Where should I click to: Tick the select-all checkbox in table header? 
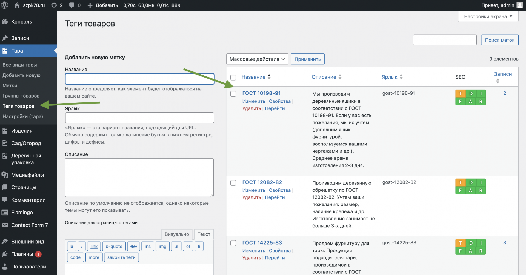(x=233, y=77)
